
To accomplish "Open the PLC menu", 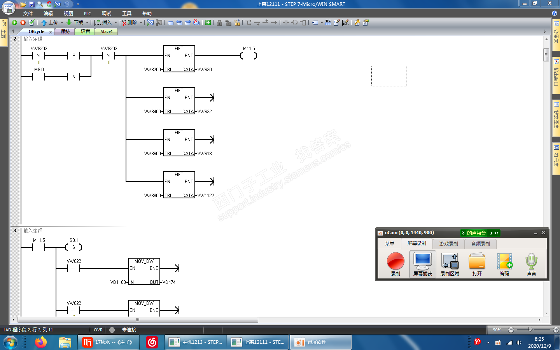I will [x=87, y=14].
